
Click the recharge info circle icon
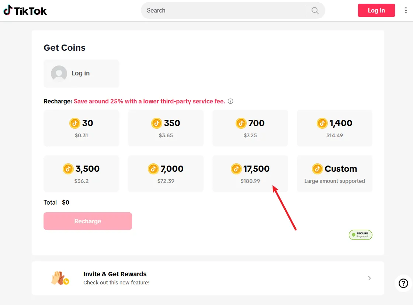(x=230, y=101)
